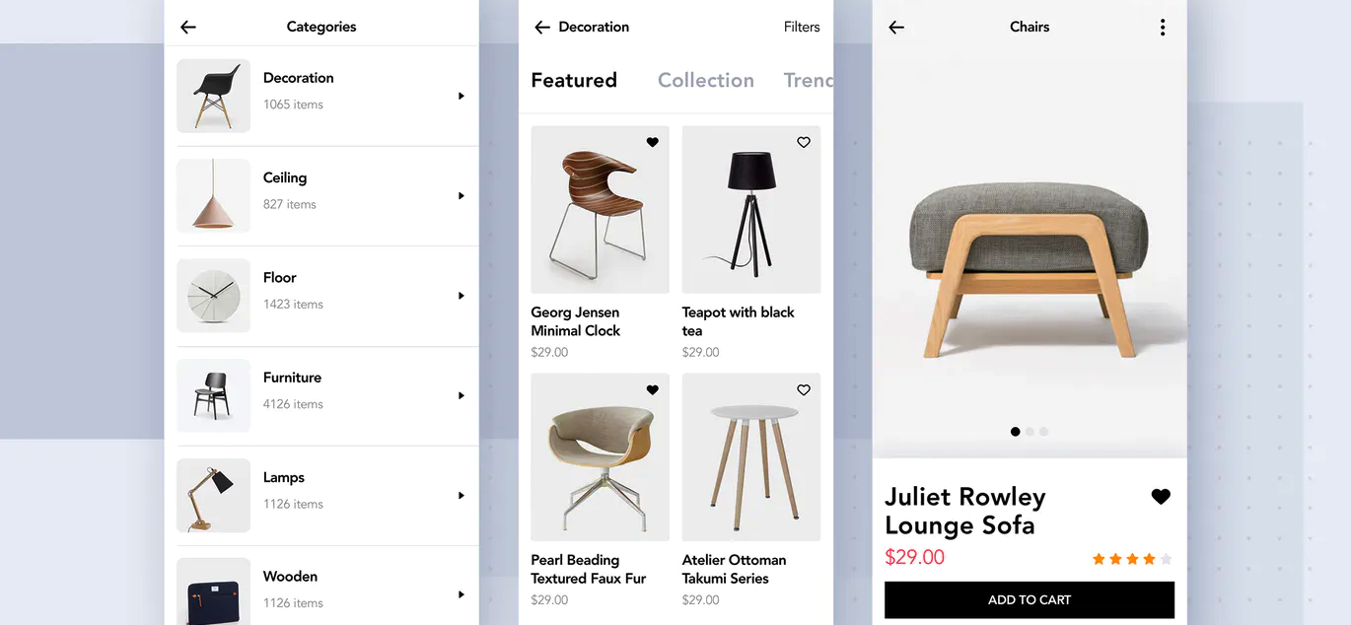Image resolution: width=1351 pixels, height=625 pixels.
Task: Unfavorite the Georg Jensen Minimal Clock
Action: pos(652,142)
